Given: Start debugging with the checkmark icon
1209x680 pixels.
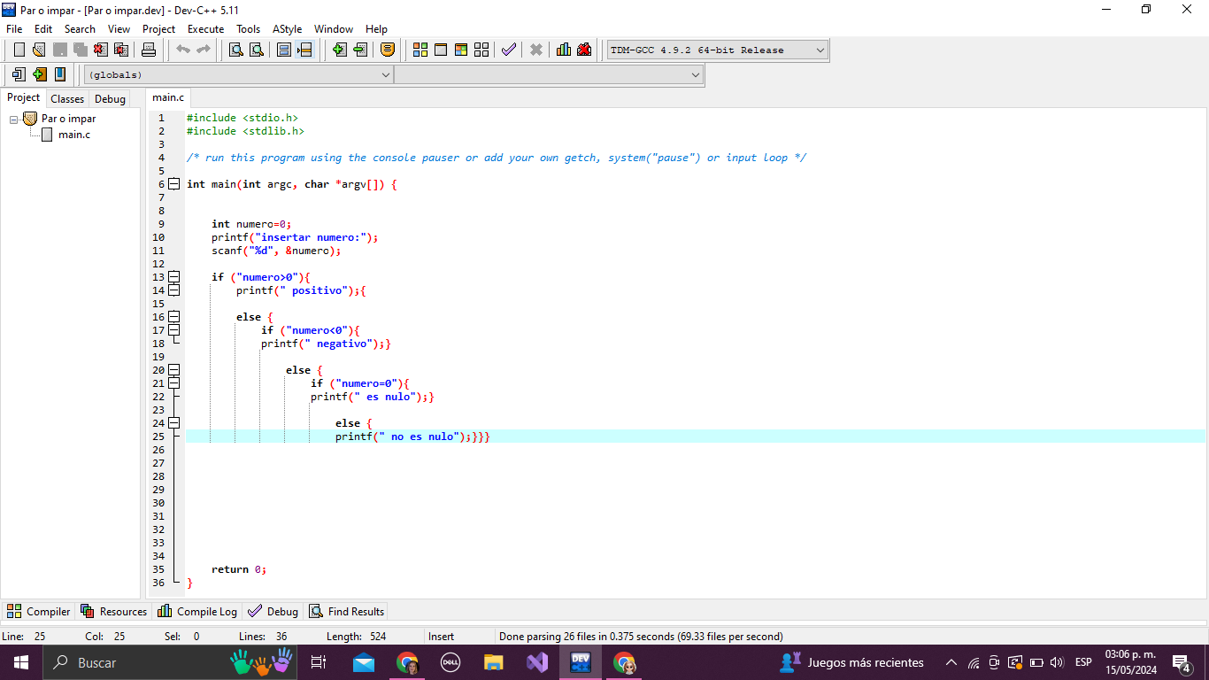Looking at the screenshot, I should (x=508, y=50).
